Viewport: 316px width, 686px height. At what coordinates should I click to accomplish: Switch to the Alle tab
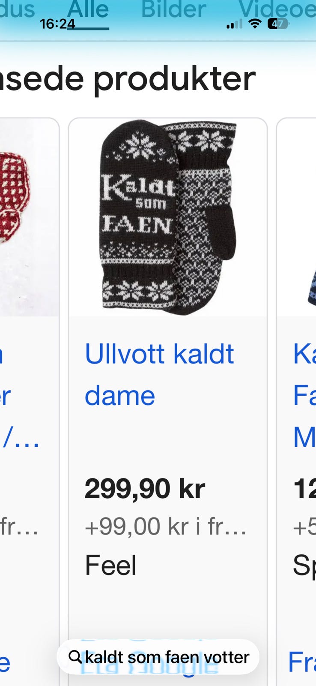click(88, 9)
